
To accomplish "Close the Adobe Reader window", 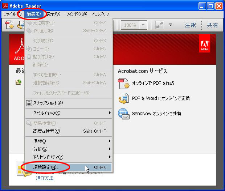I will coord(219,6).
